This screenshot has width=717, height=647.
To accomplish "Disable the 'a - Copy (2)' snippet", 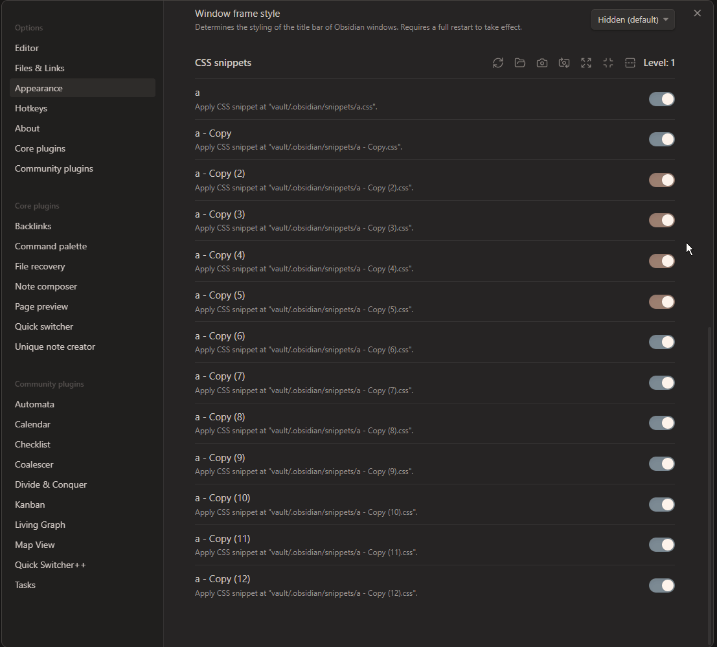I will [x=662, y=180].
